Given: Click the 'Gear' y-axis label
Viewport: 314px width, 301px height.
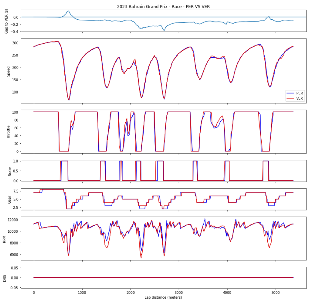Looking at the screenshot, I should 9,200.
